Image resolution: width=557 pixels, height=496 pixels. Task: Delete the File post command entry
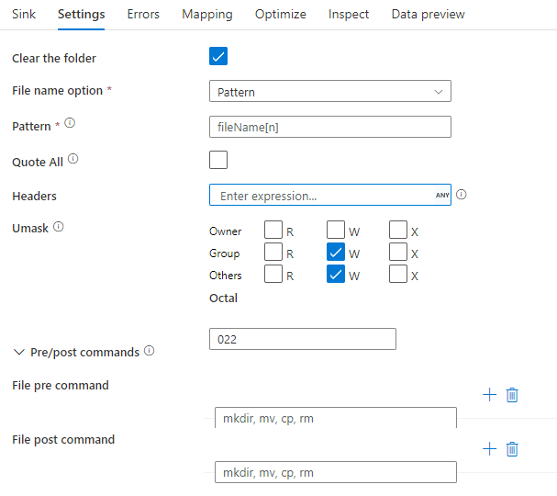pyautogui.click(x=512, y=448)
